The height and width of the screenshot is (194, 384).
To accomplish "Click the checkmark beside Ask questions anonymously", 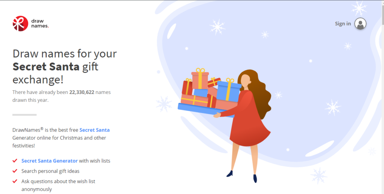I will click(15, 181).
